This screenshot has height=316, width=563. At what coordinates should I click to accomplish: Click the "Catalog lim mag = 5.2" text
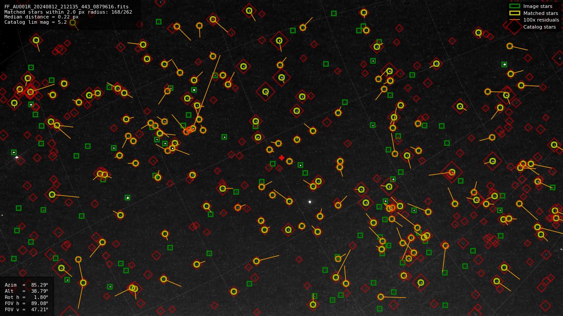[x=36, y=22]
